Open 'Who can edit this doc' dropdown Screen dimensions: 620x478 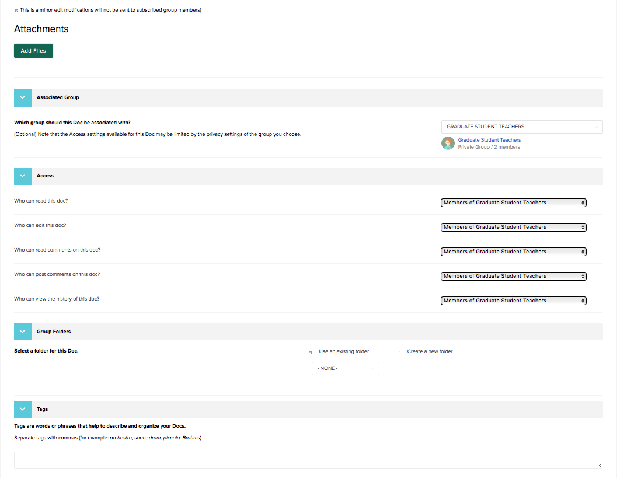click(x=513, y=227)
